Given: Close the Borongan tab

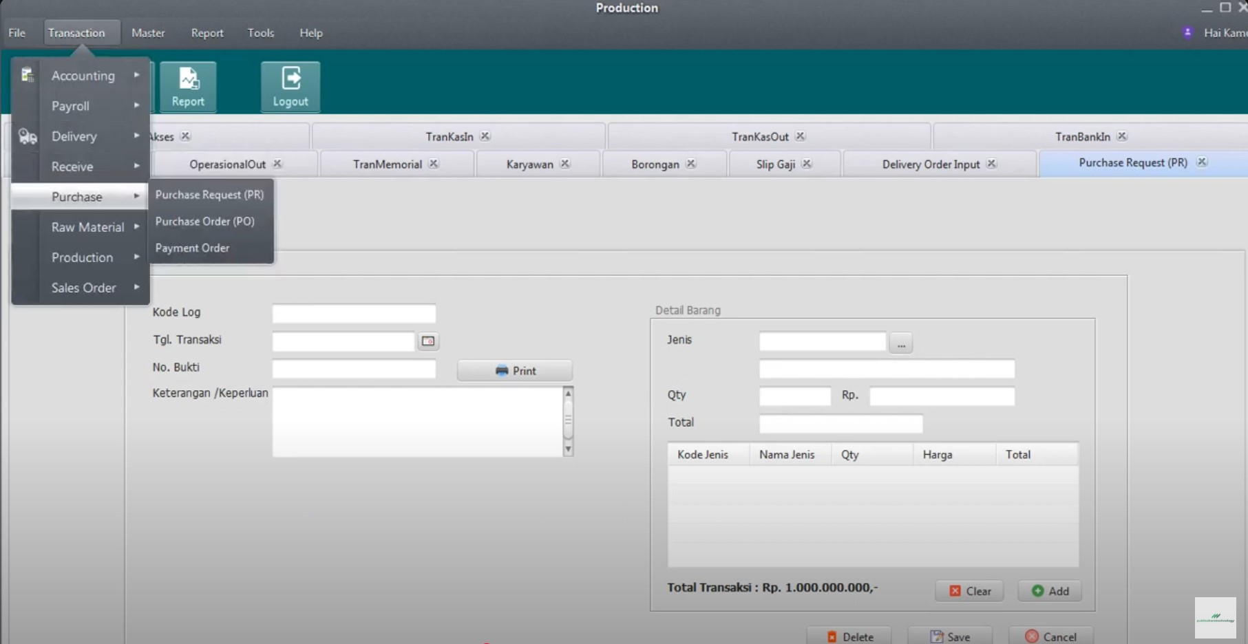Looking at the screenshot, I should 691,164.
